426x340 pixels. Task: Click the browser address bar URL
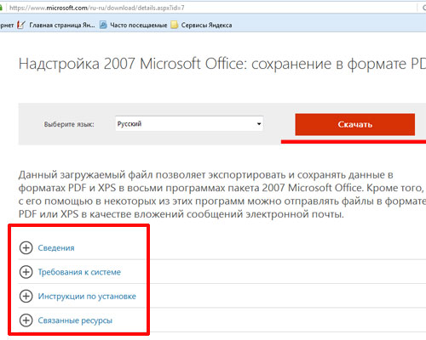(97, 8)
